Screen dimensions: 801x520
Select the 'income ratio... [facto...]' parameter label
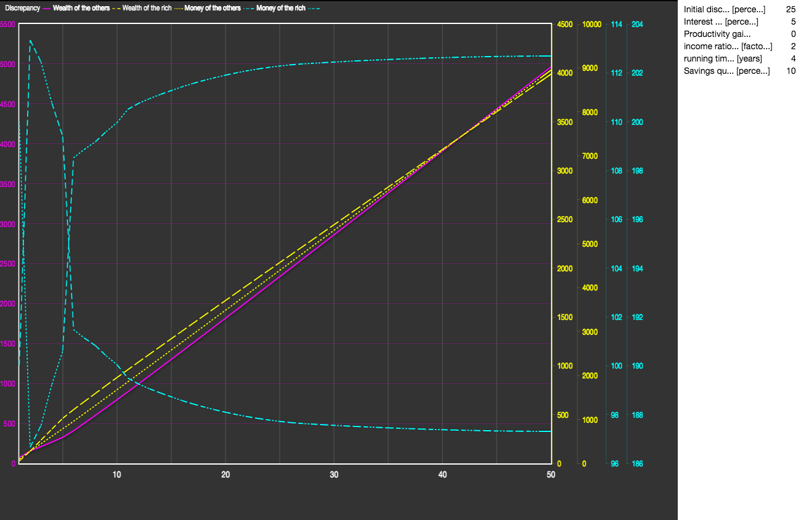[728, 46]
